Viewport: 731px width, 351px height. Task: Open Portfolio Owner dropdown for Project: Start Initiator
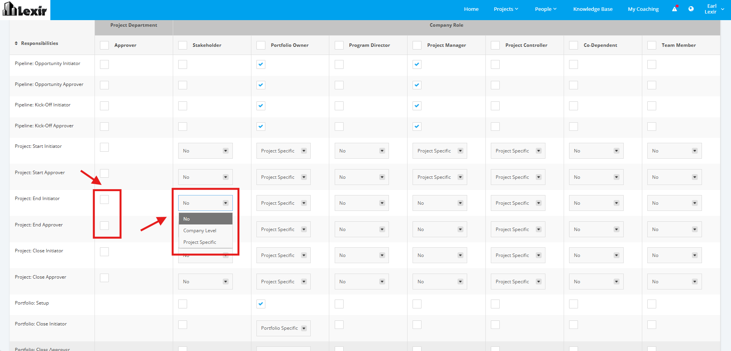tap(283, 151)
